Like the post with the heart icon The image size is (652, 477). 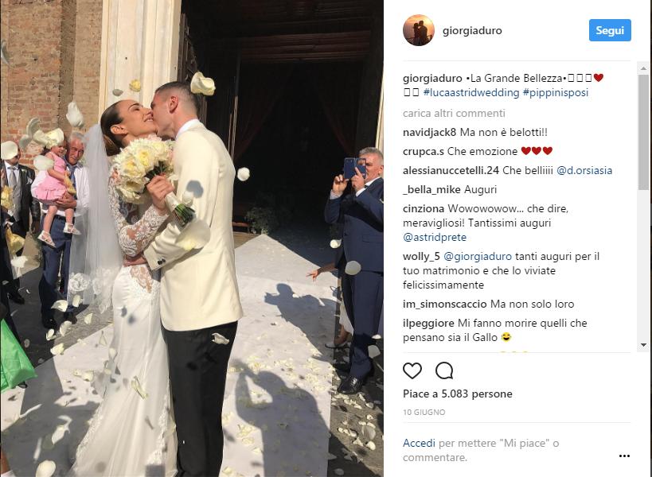(412, 370)
